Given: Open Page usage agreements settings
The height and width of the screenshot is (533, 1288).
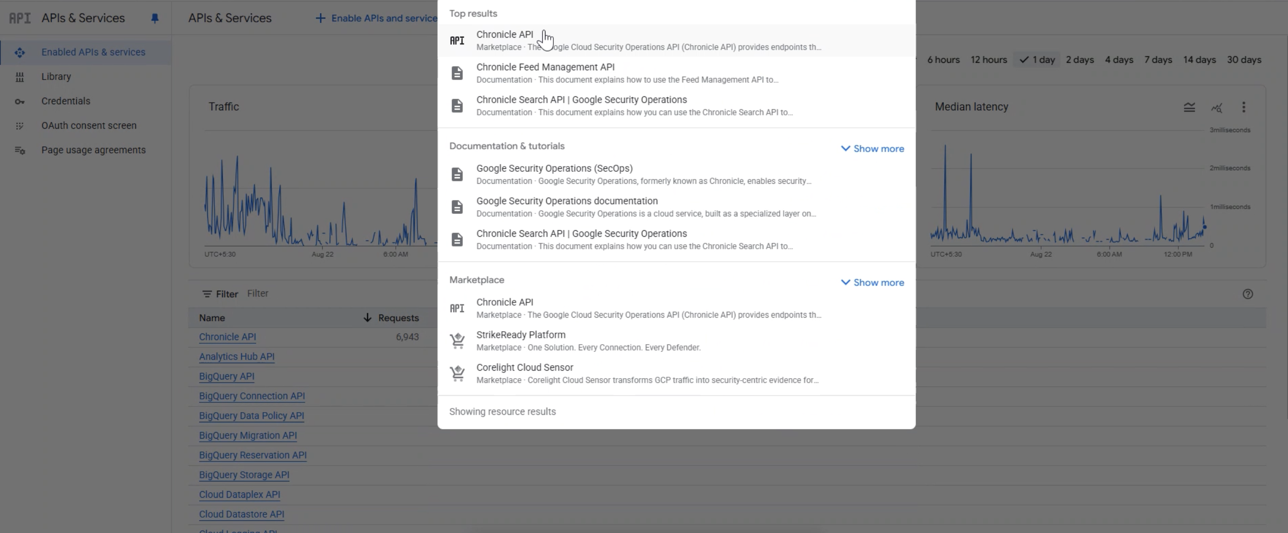Looking at the screenshot, I should click(93, 150).
